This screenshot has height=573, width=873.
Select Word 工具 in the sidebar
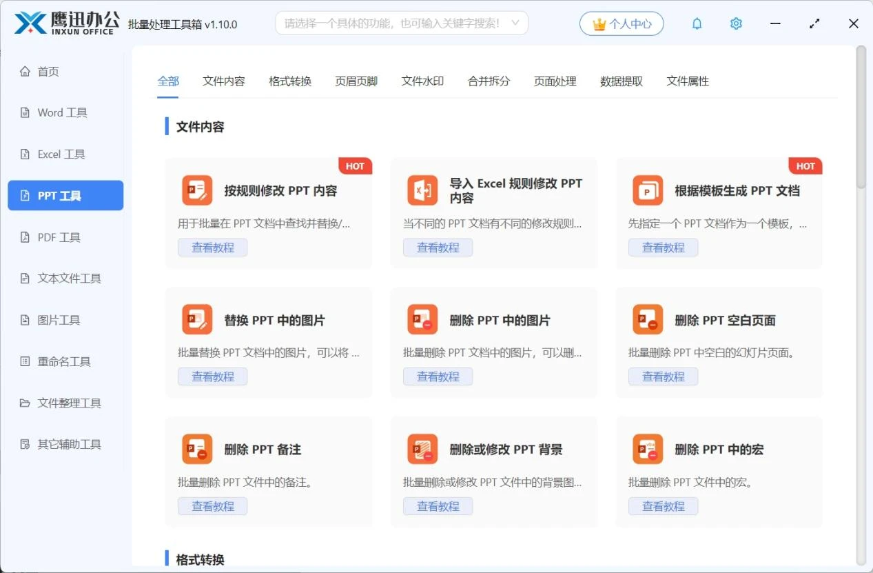point(65,112)
